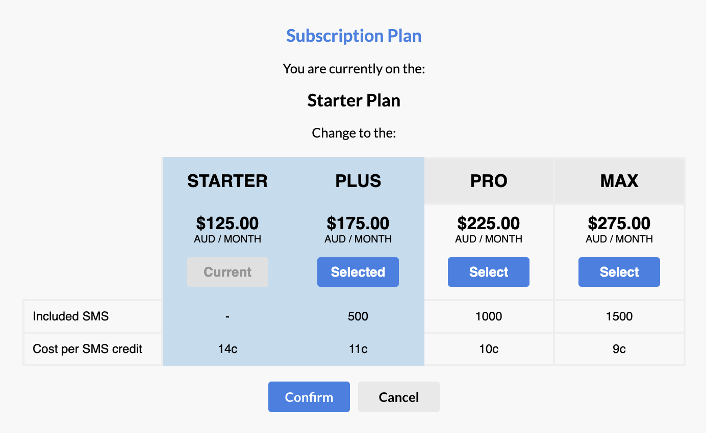Click the Confirm button
Image resolution: width=706 pixels, height=433 pixels.
click(309, 396)
